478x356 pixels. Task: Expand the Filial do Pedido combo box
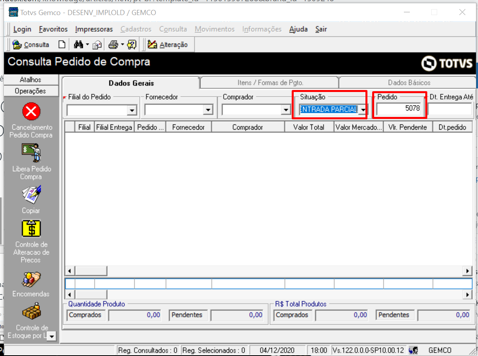point(133,109)
